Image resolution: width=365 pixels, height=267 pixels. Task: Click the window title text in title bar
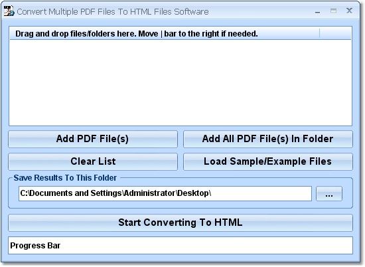click(113, 12)
